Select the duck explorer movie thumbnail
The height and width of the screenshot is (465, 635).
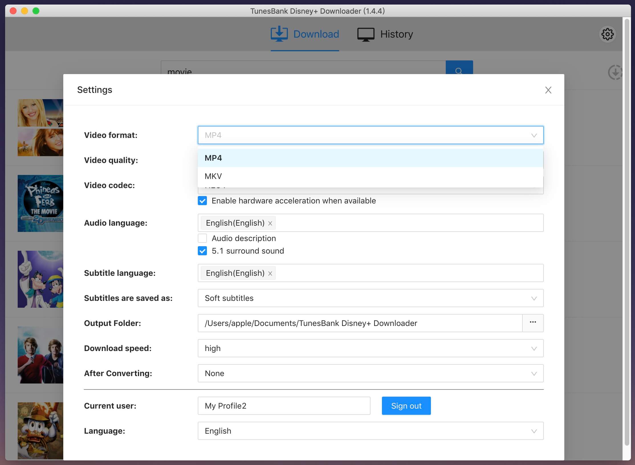click(x=40, y=431)
